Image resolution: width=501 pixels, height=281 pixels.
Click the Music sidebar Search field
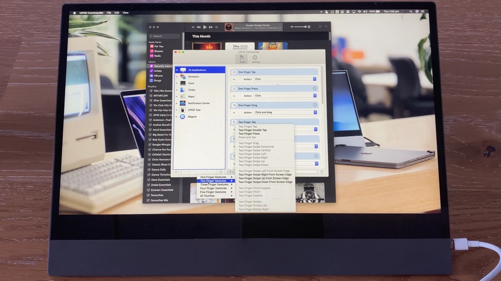pyautogui.click(x=164, y=36)
